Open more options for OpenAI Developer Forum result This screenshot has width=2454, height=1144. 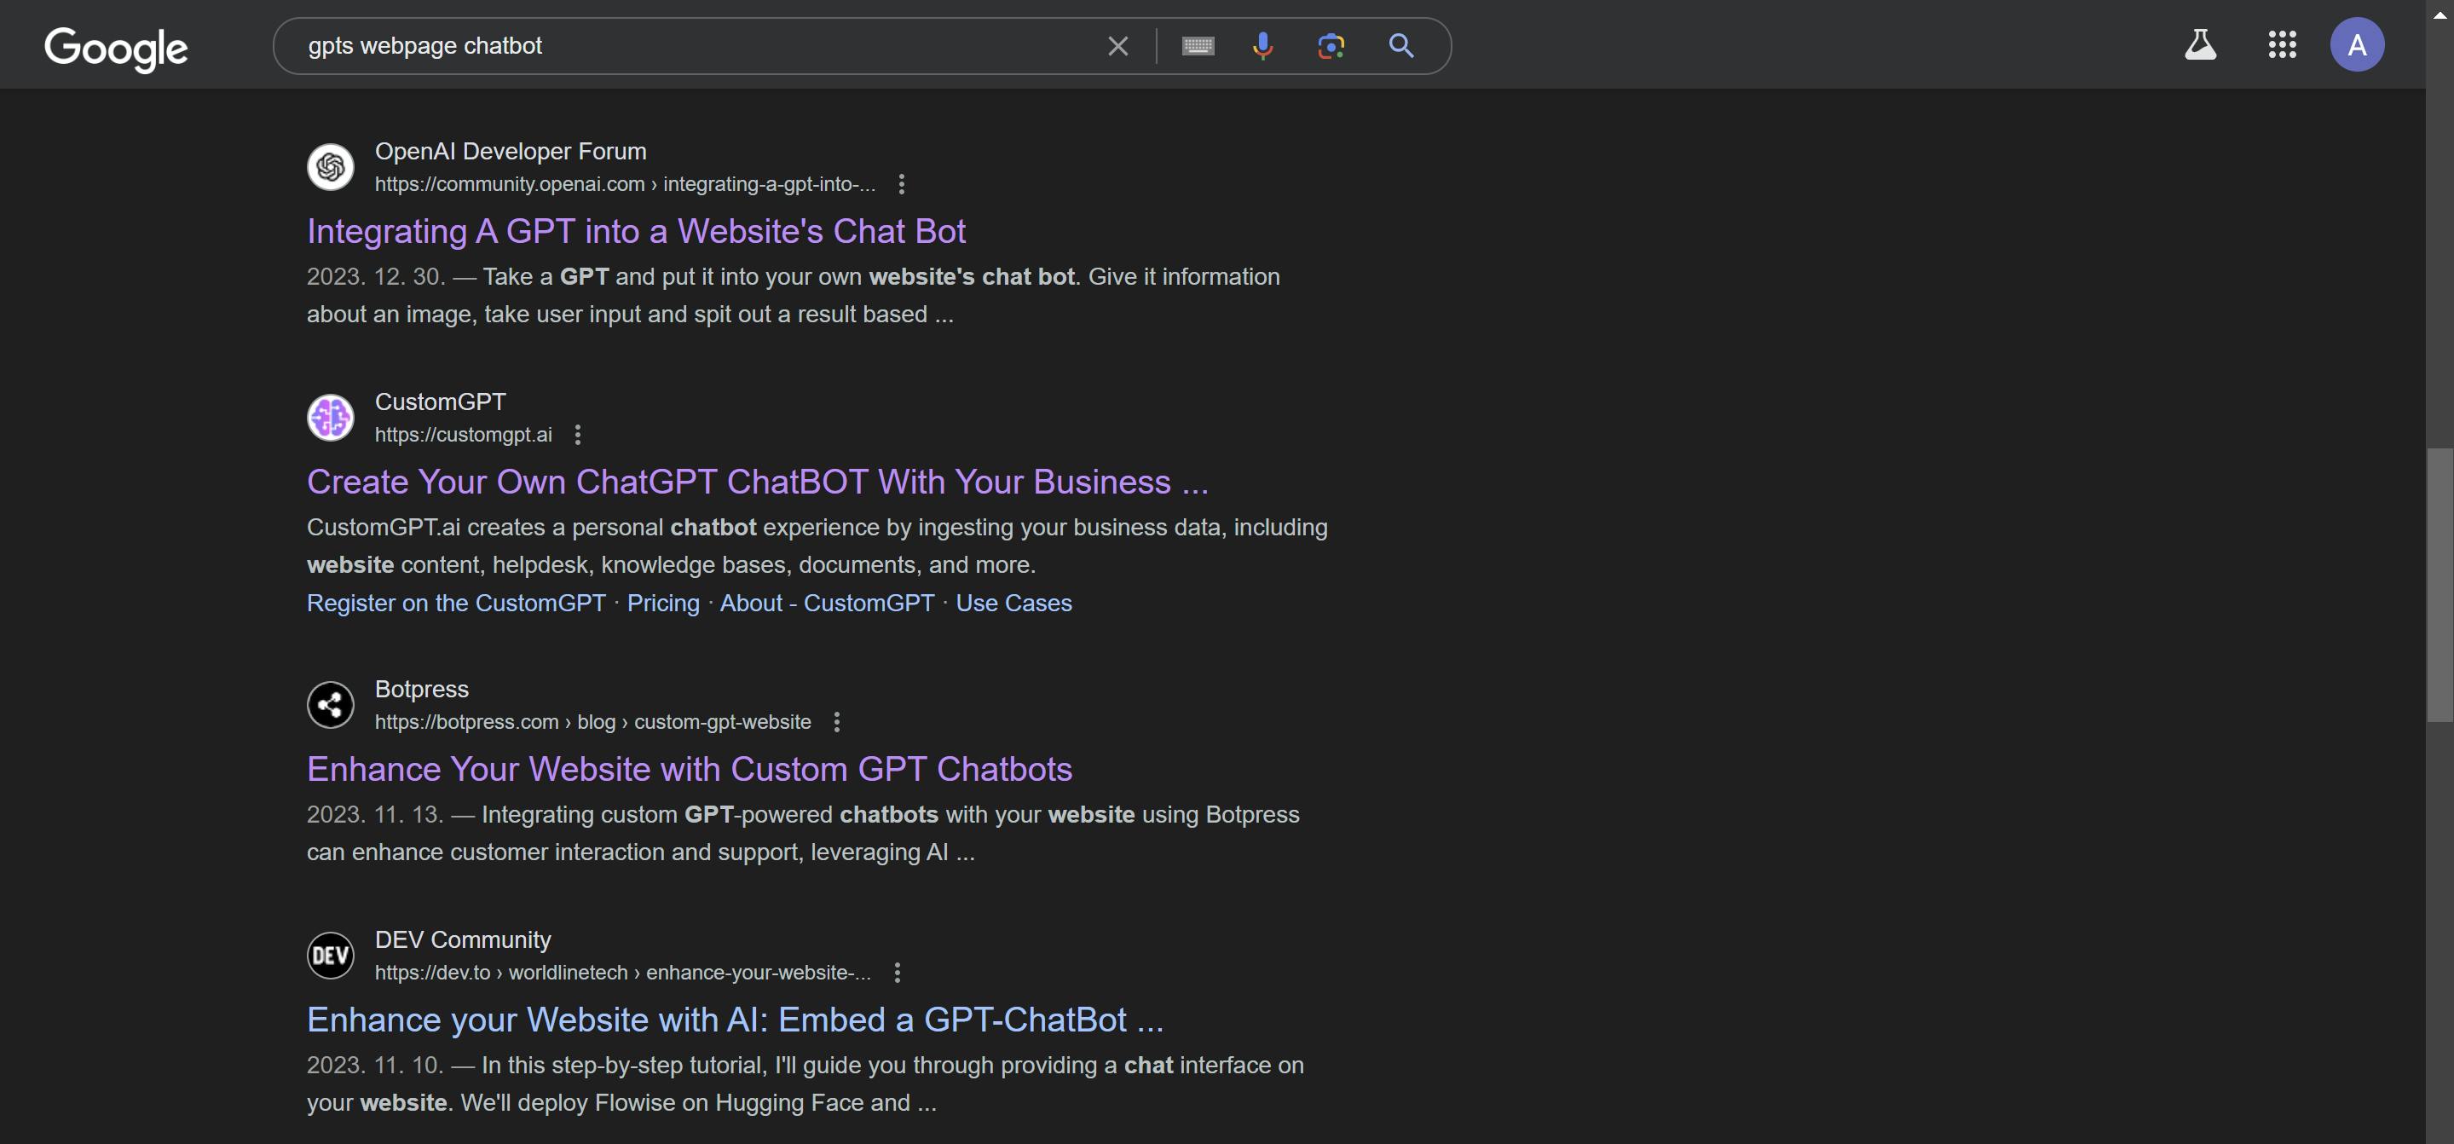tap(901, 184)
